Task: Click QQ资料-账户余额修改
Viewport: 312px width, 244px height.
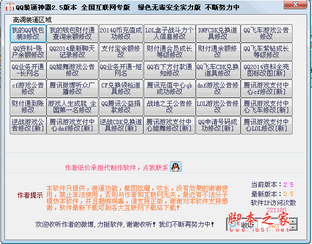Action: [x=28, y=52]
